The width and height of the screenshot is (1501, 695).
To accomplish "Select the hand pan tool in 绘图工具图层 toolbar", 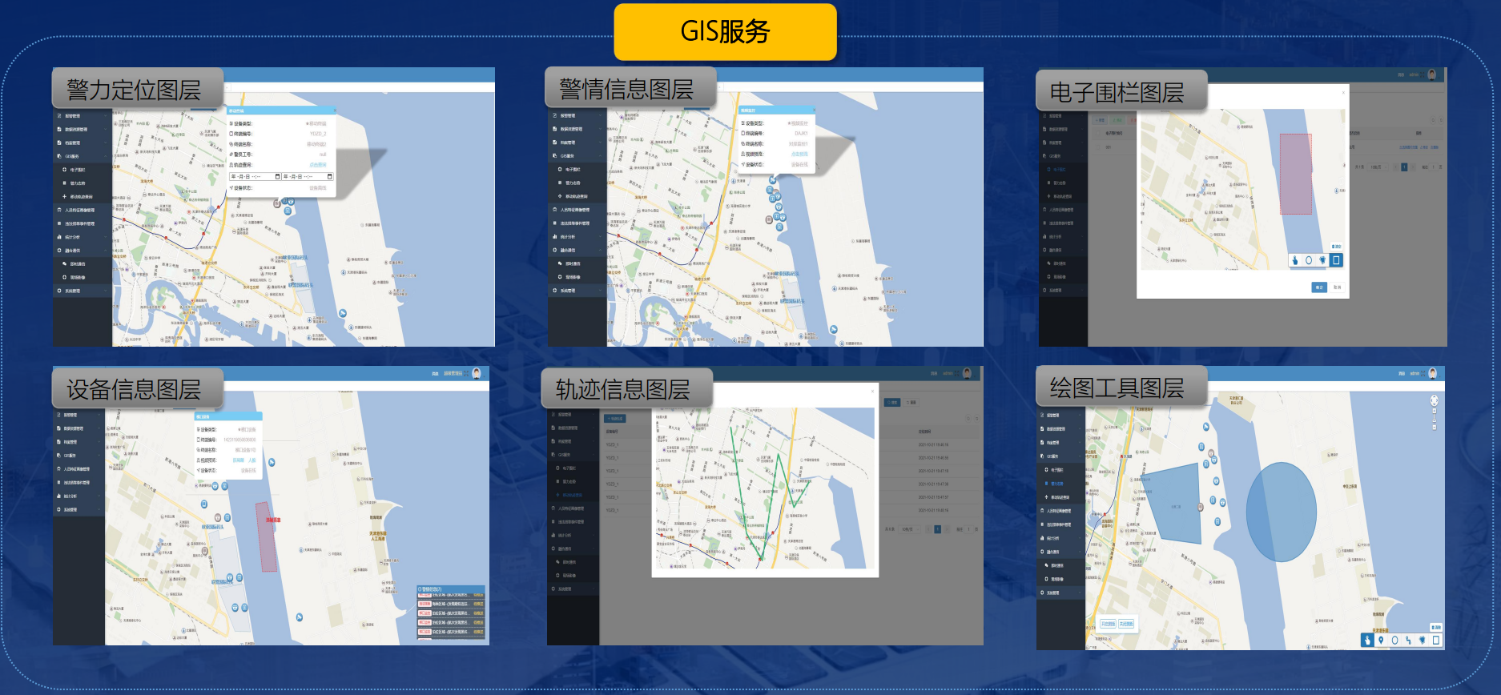I will tap(1367, 640).
